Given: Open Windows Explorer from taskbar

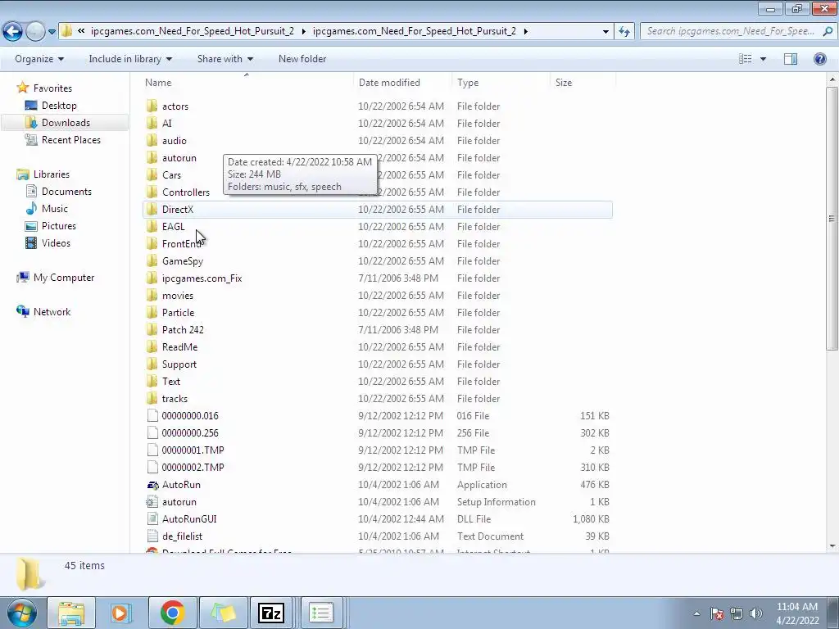Looking at the screenshot, I should (x=71, y=613).
